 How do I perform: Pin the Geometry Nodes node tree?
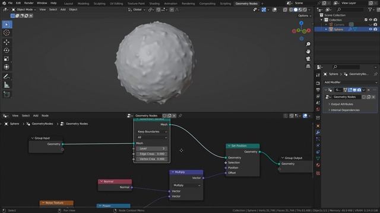[180, 116]
